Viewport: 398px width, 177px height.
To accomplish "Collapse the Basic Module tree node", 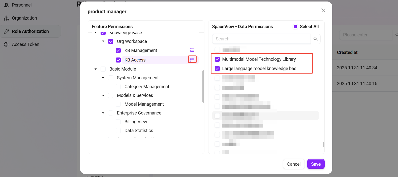I will tap(96, 69).
